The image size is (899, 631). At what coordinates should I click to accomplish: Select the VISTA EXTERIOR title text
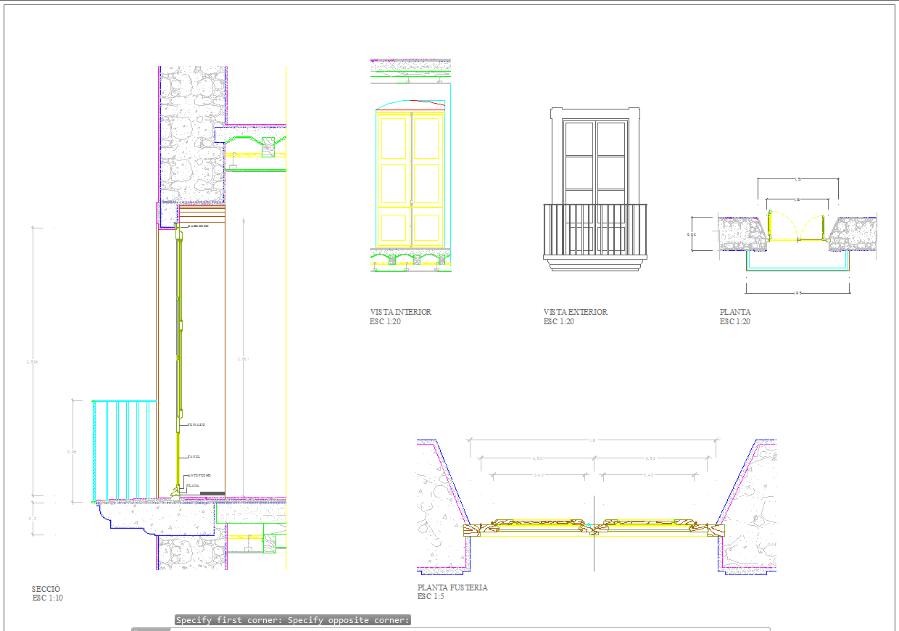576,312
